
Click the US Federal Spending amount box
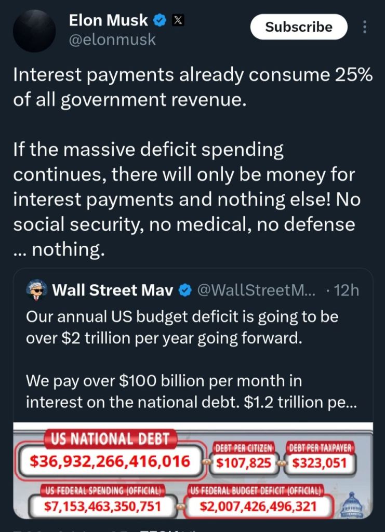[102, 506]
